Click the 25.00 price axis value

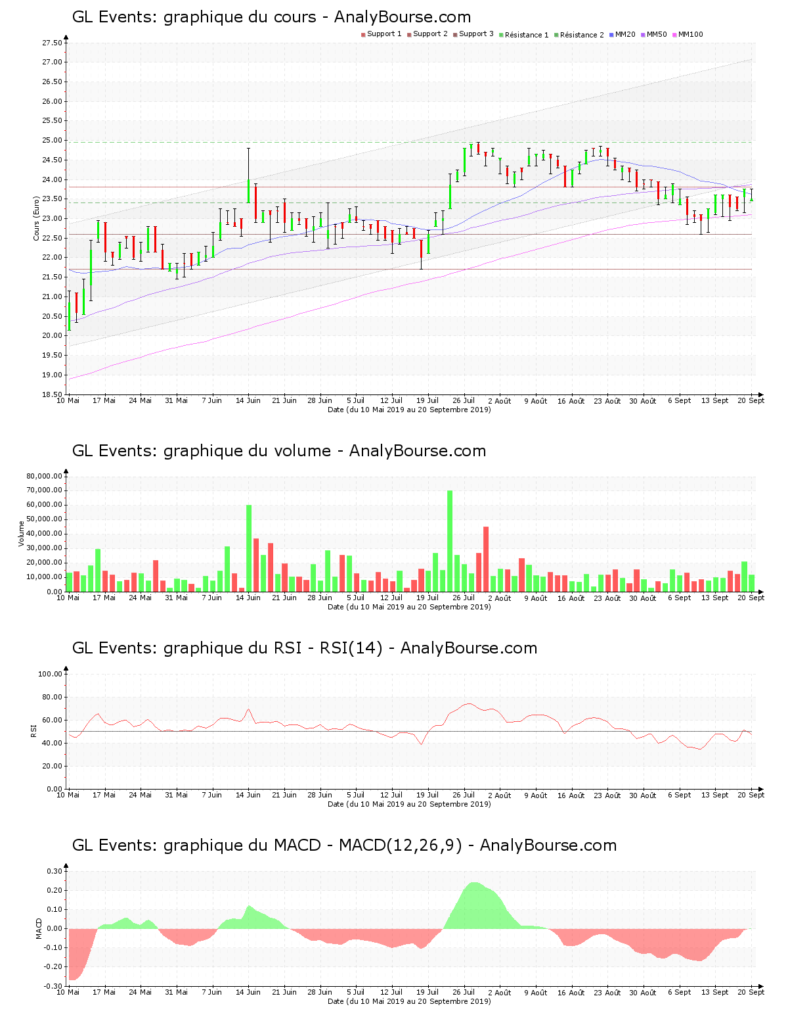coord(52,140)
